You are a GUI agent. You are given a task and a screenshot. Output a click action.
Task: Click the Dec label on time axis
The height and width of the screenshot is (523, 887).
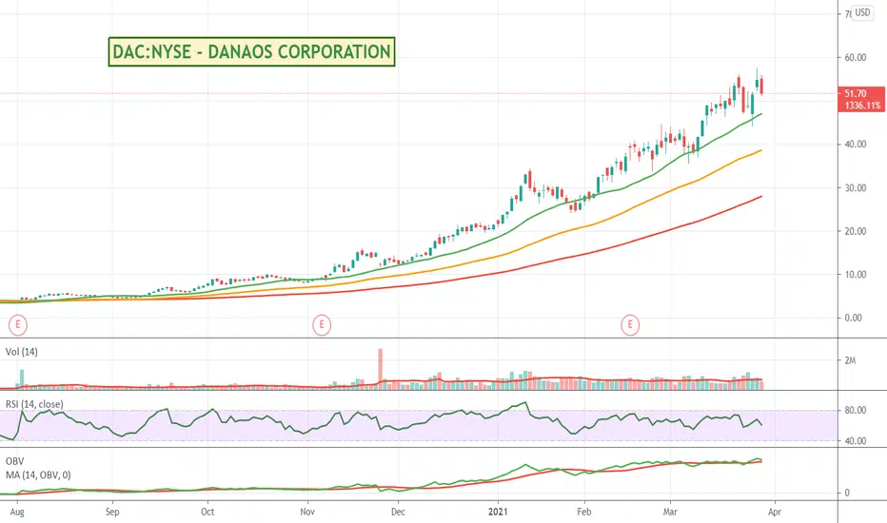[x=398, y=512]
